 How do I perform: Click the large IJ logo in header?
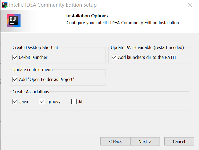coord(14,20)
